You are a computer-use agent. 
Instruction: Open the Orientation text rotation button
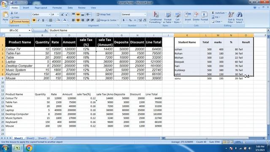coord(89,14)
